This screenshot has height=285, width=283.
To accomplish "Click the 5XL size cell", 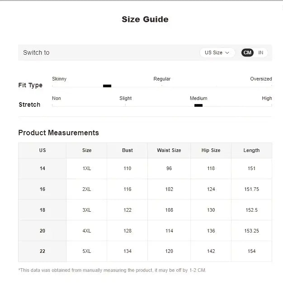I will coord(87,251).
